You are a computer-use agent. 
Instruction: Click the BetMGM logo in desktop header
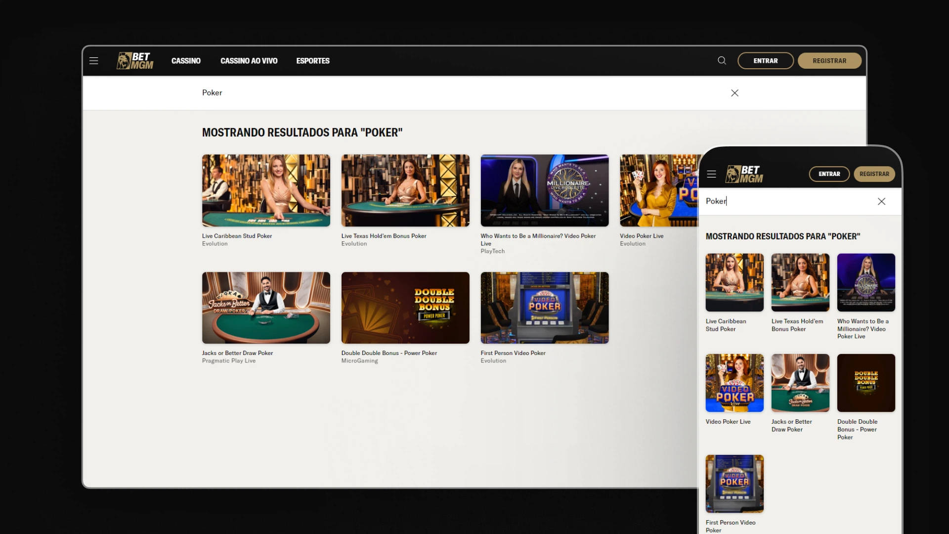pyautogui.click(x=135, y=61)
